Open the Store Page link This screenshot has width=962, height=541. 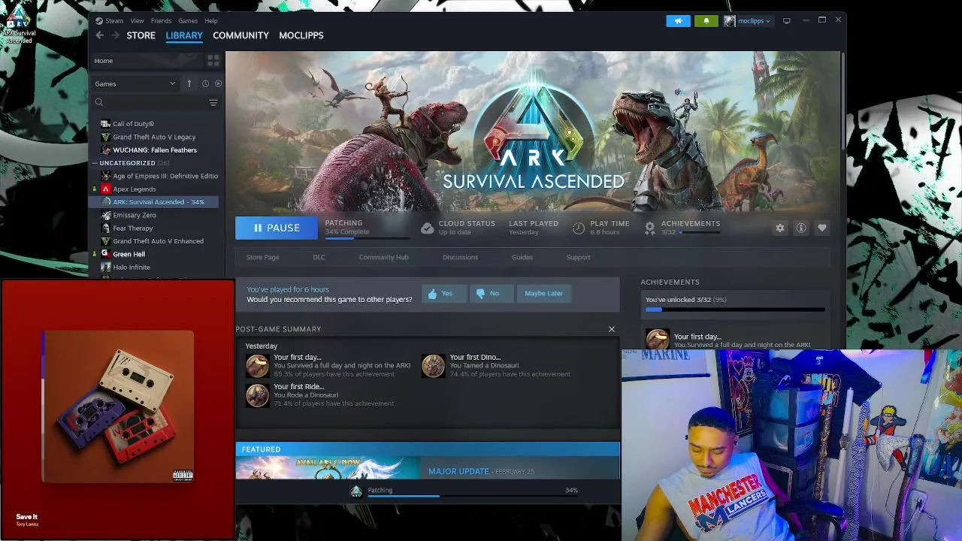click(x=262, y=257)
